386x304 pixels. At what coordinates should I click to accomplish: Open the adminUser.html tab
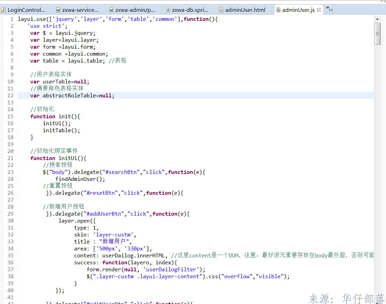coord(242,10)
